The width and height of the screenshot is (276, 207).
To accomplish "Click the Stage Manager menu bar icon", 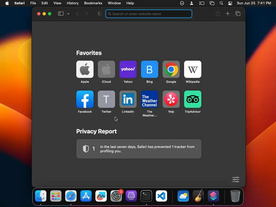I will (202, 3).
